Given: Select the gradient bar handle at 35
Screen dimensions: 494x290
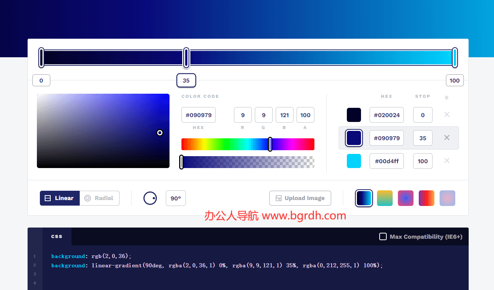Looking at the screenshot, I should coord(186,58).
